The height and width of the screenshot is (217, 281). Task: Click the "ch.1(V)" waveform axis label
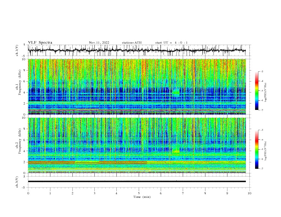(x=17, y=50)
